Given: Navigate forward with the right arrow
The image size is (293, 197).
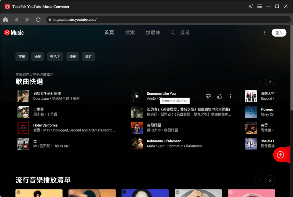Looking at the screenshot, I should tap(27, 20).
